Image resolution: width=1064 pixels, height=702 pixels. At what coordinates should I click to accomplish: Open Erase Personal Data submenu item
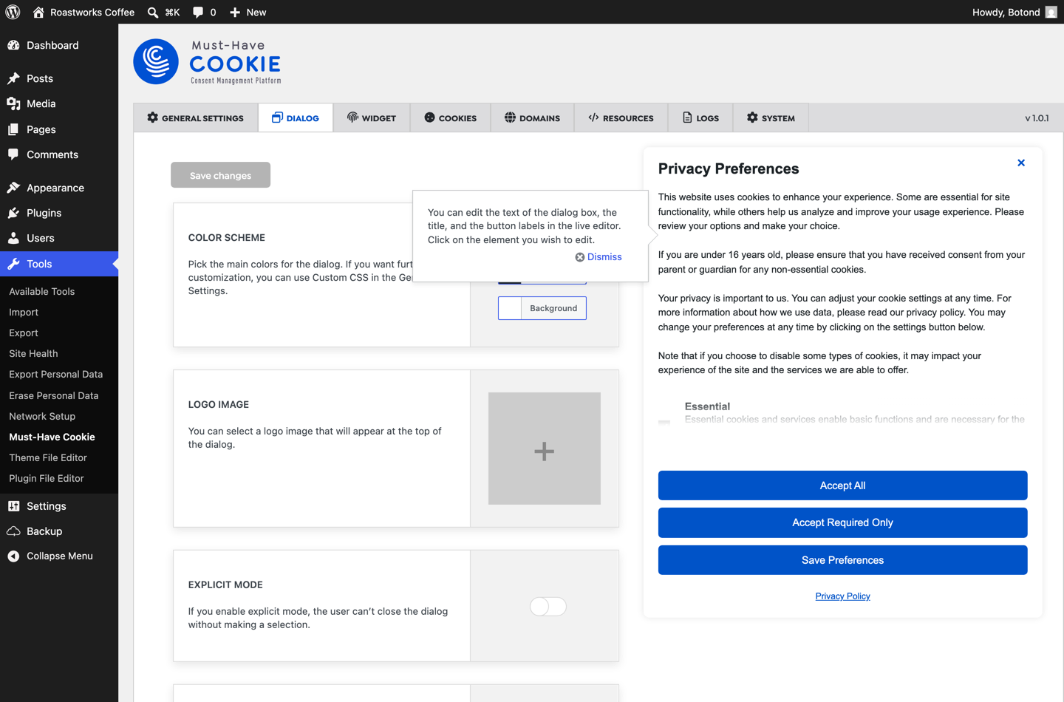54,395
